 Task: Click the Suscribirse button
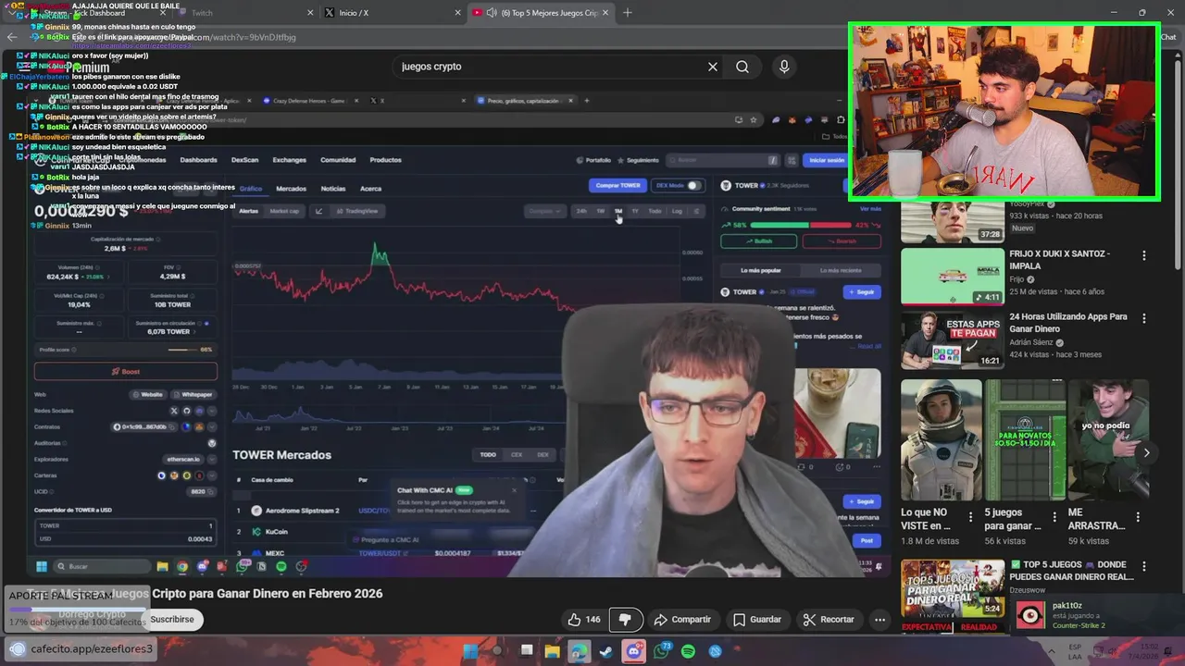pyautogui.click(x=172, y=619)
